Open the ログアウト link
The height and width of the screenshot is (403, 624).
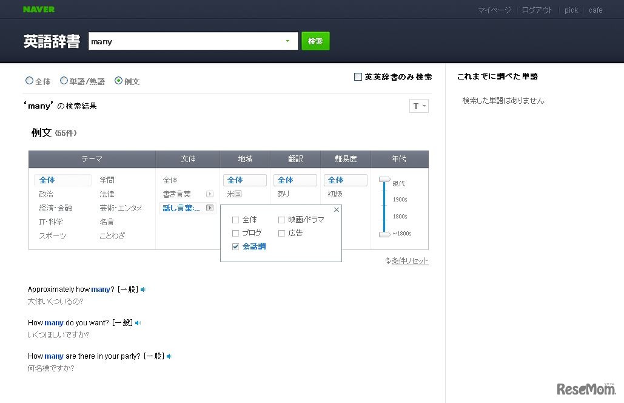537,10
